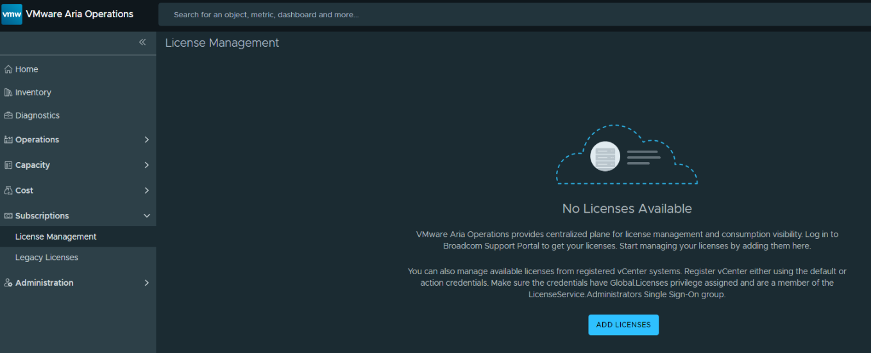Expand the Cost menu chevron
Screen dimensions: 871x353
click(146, 190)
